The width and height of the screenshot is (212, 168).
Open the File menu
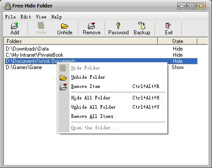coord(10,17)
